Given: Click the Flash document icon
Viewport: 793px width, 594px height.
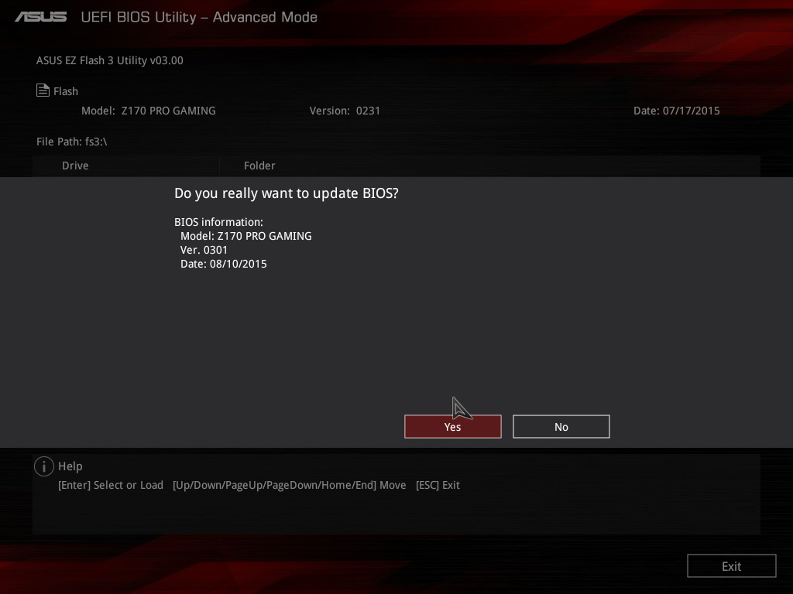Looking at the screenshot, I should pos(43,90).
